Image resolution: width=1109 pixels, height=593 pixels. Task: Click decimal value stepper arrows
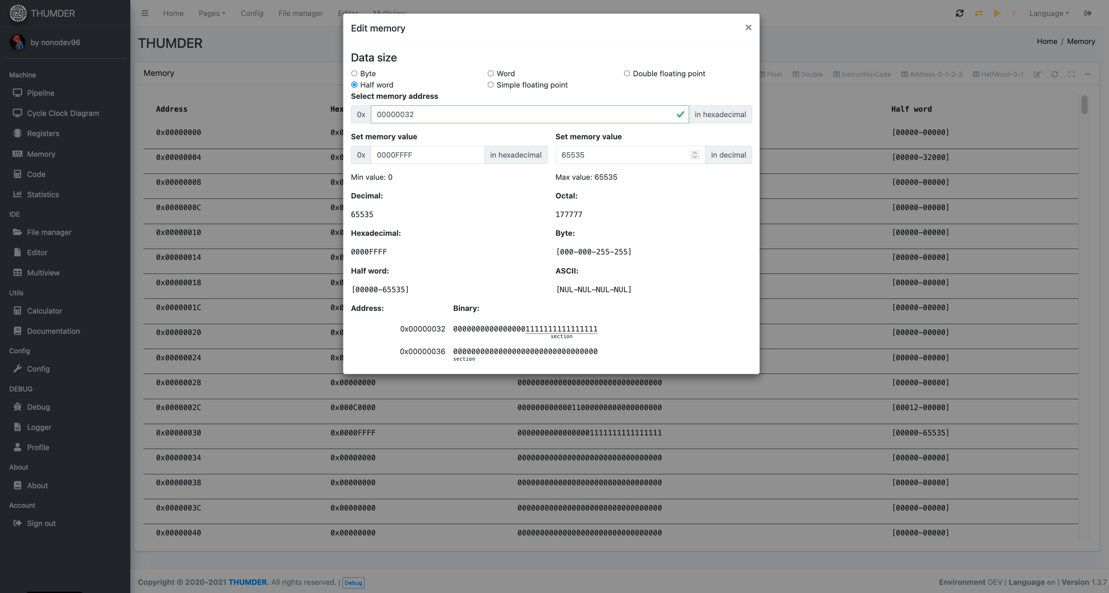point(695,154)
